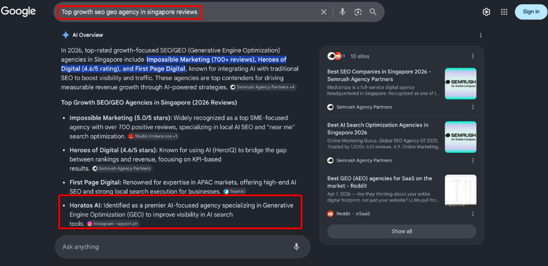Open Best SEO Companies in Singapore 2026 result
Image resolution: width=548 pixels, height=266 pixels.
379,75
